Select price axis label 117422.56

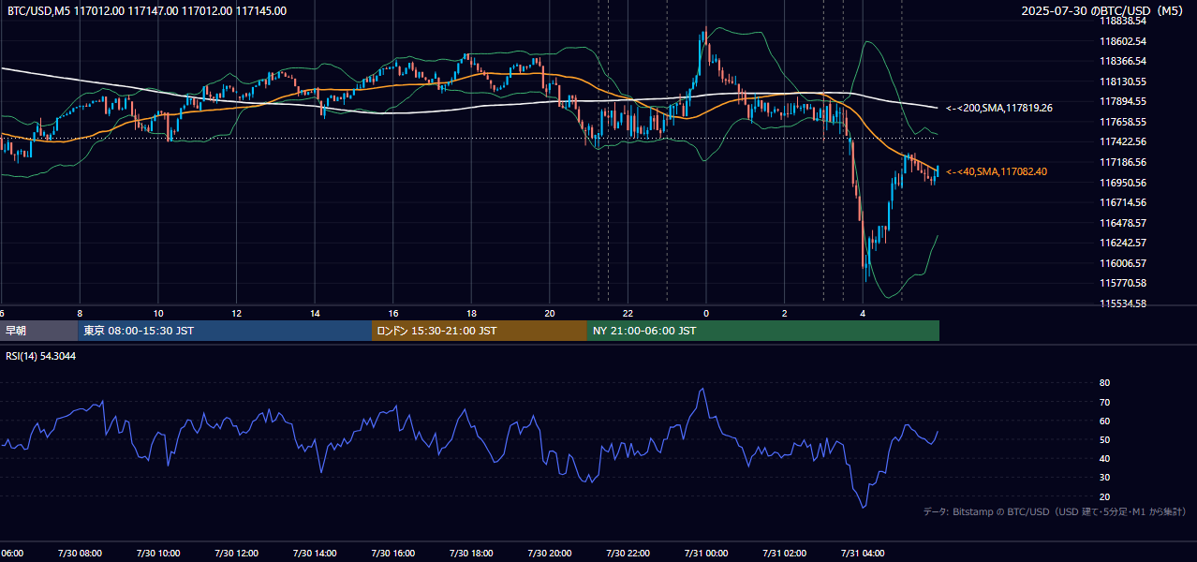pos(1123,141)
